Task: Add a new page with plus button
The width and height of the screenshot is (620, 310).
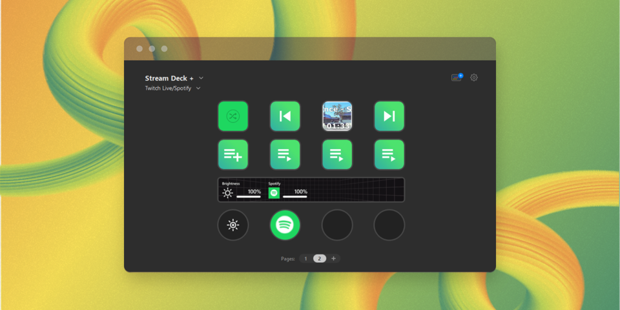Action: tap(333, 258)
